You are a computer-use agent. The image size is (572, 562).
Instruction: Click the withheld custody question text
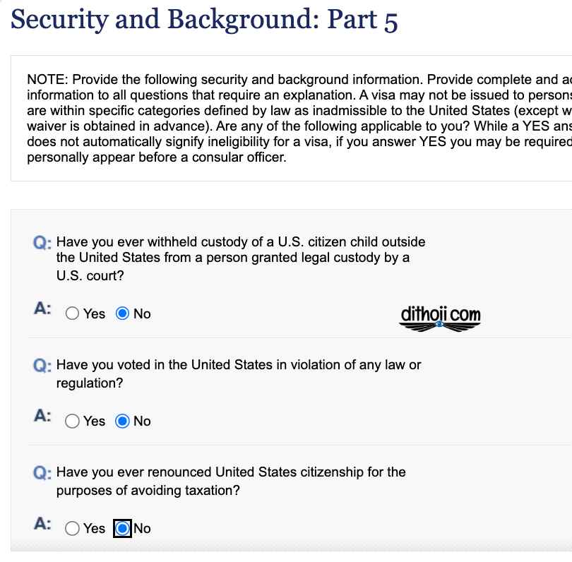(241, 258)
